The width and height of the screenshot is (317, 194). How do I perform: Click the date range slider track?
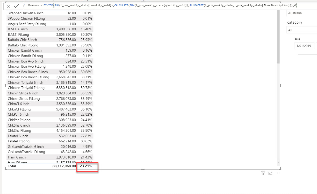(307, 54)
